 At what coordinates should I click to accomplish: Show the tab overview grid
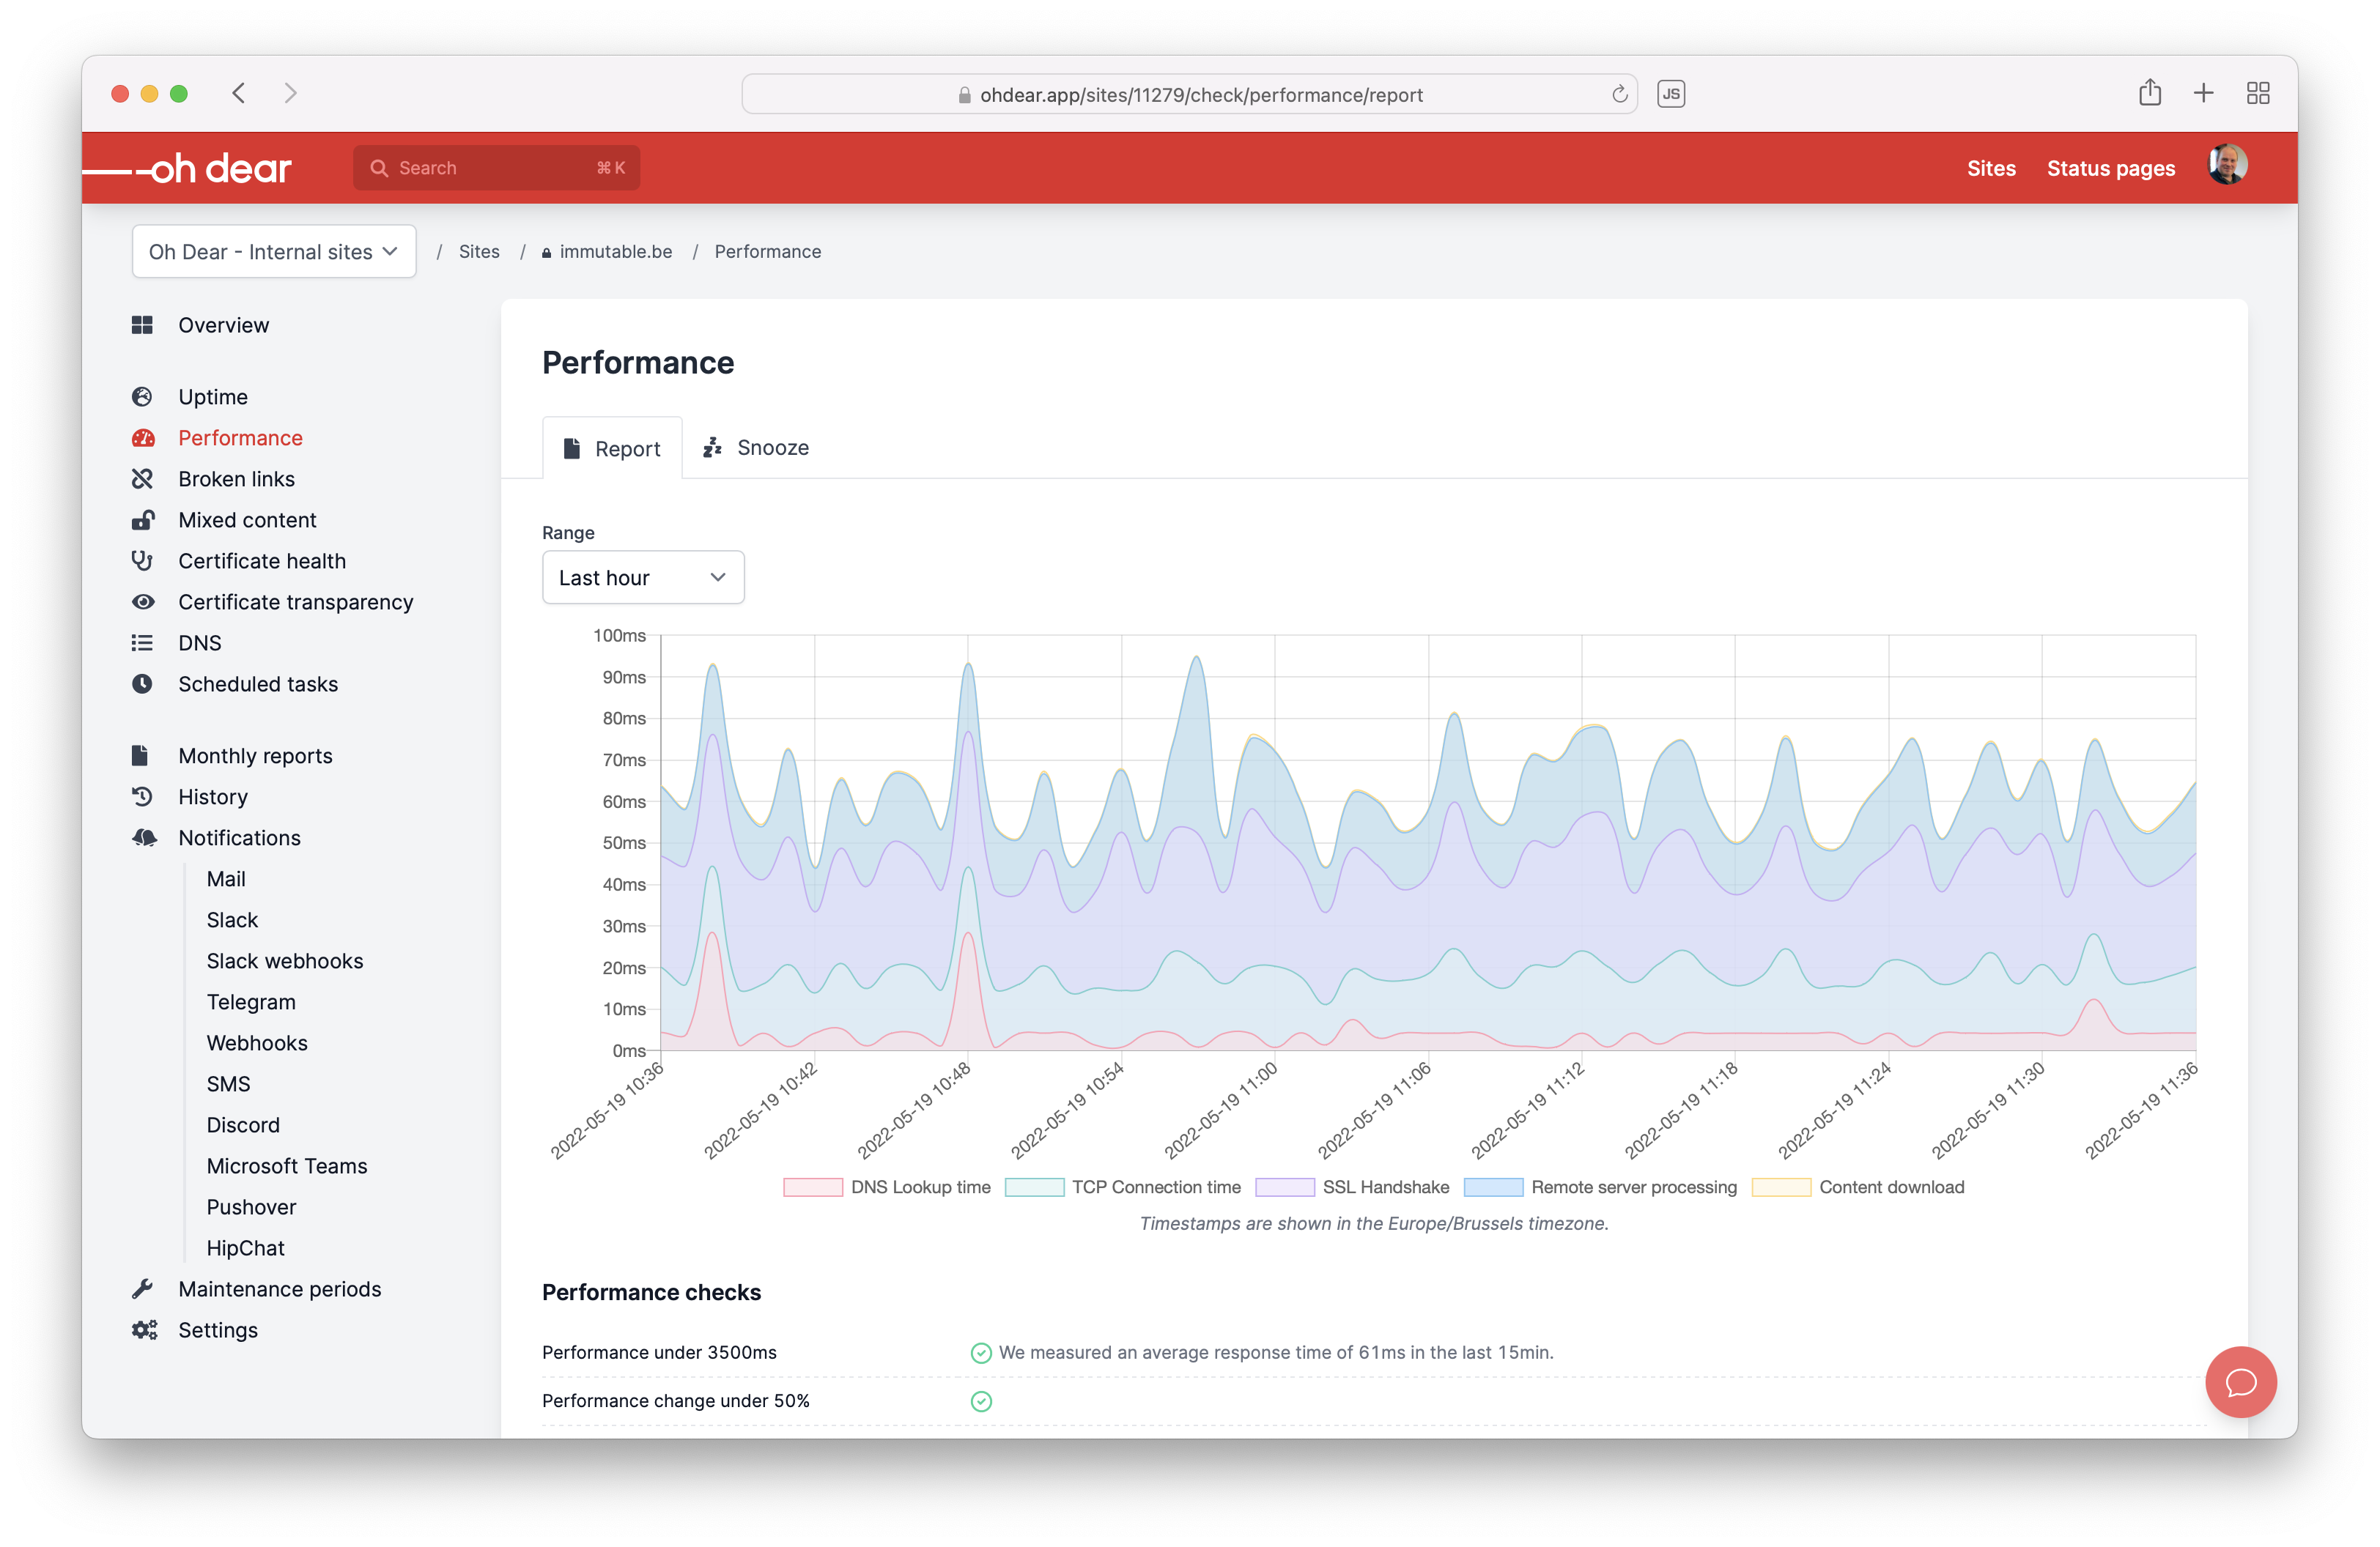pyautogui.click(x=2258, y=93)
